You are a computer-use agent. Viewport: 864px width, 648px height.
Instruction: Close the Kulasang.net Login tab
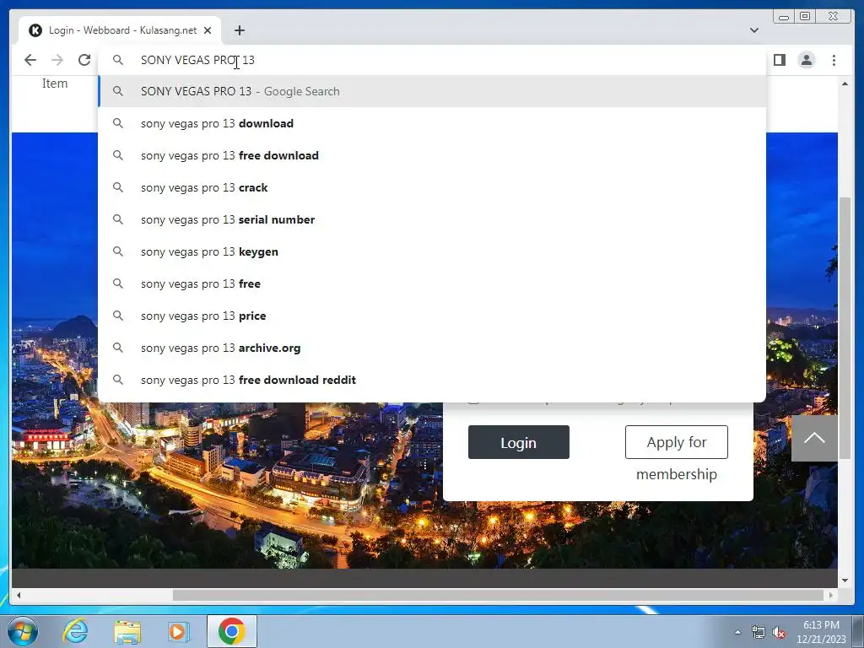pyautogui.click(x=208, y=30)
